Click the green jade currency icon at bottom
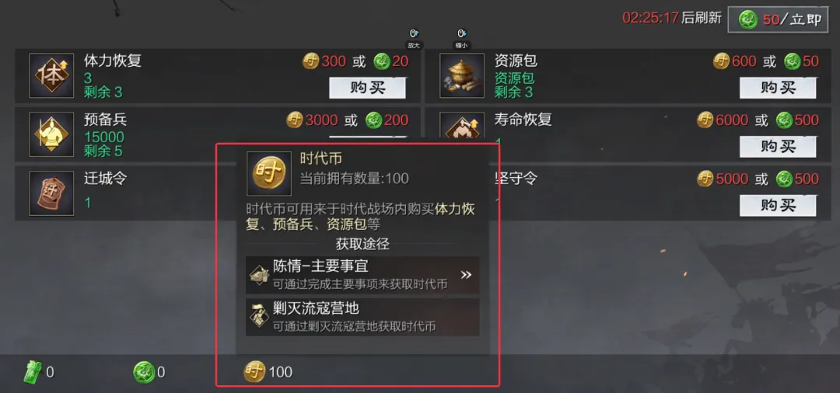Image resolution: width=840 pixels, height=393 pixels. tap(144, 371)
